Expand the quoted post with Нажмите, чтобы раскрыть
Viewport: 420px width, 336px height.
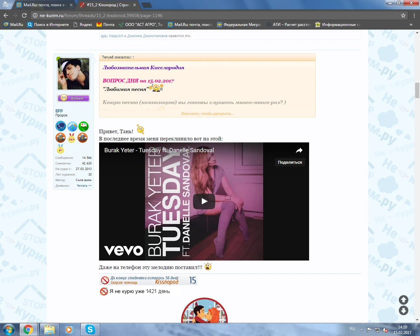click(x=207, y=114)
